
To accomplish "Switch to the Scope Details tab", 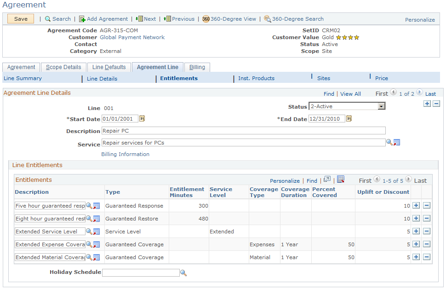I will point(63,67).
